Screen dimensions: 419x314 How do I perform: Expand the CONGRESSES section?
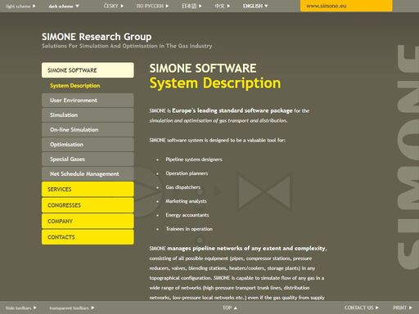point(88,205)
